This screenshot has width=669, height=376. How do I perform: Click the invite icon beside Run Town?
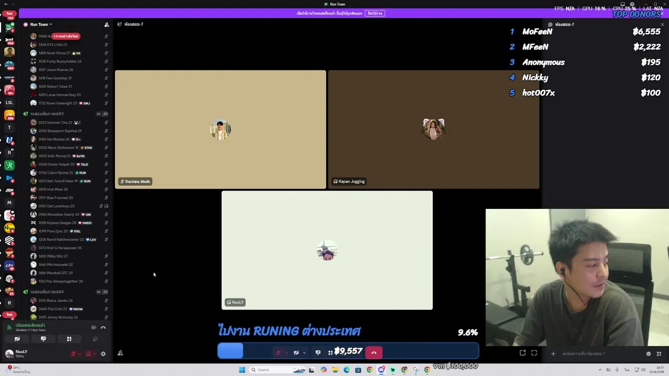click(107, 25)
